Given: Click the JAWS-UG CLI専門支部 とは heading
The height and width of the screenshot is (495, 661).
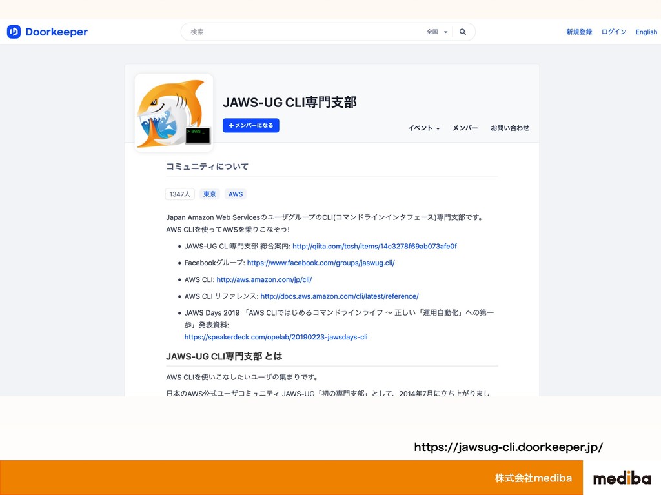Looking at the screenshot, I should [x=224, y=356].
